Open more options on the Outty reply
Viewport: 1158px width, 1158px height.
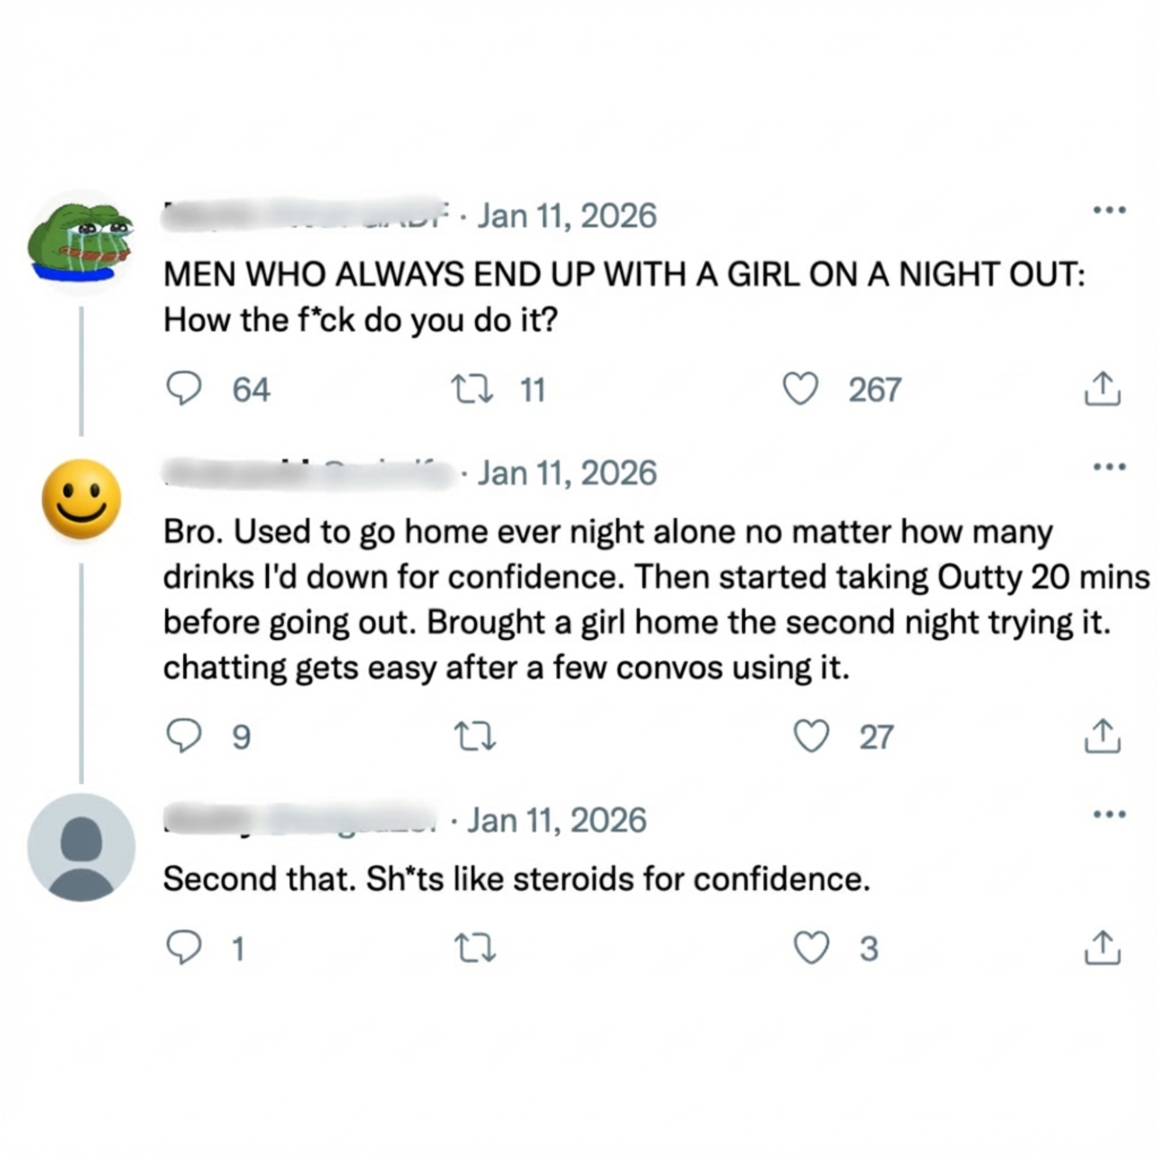coord(1109,466)
